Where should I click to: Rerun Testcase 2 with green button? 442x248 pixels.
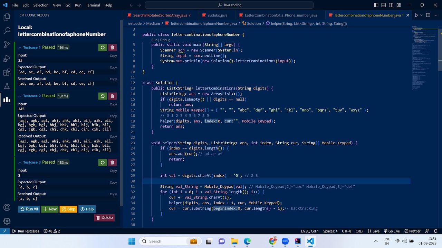pos(103,96)
